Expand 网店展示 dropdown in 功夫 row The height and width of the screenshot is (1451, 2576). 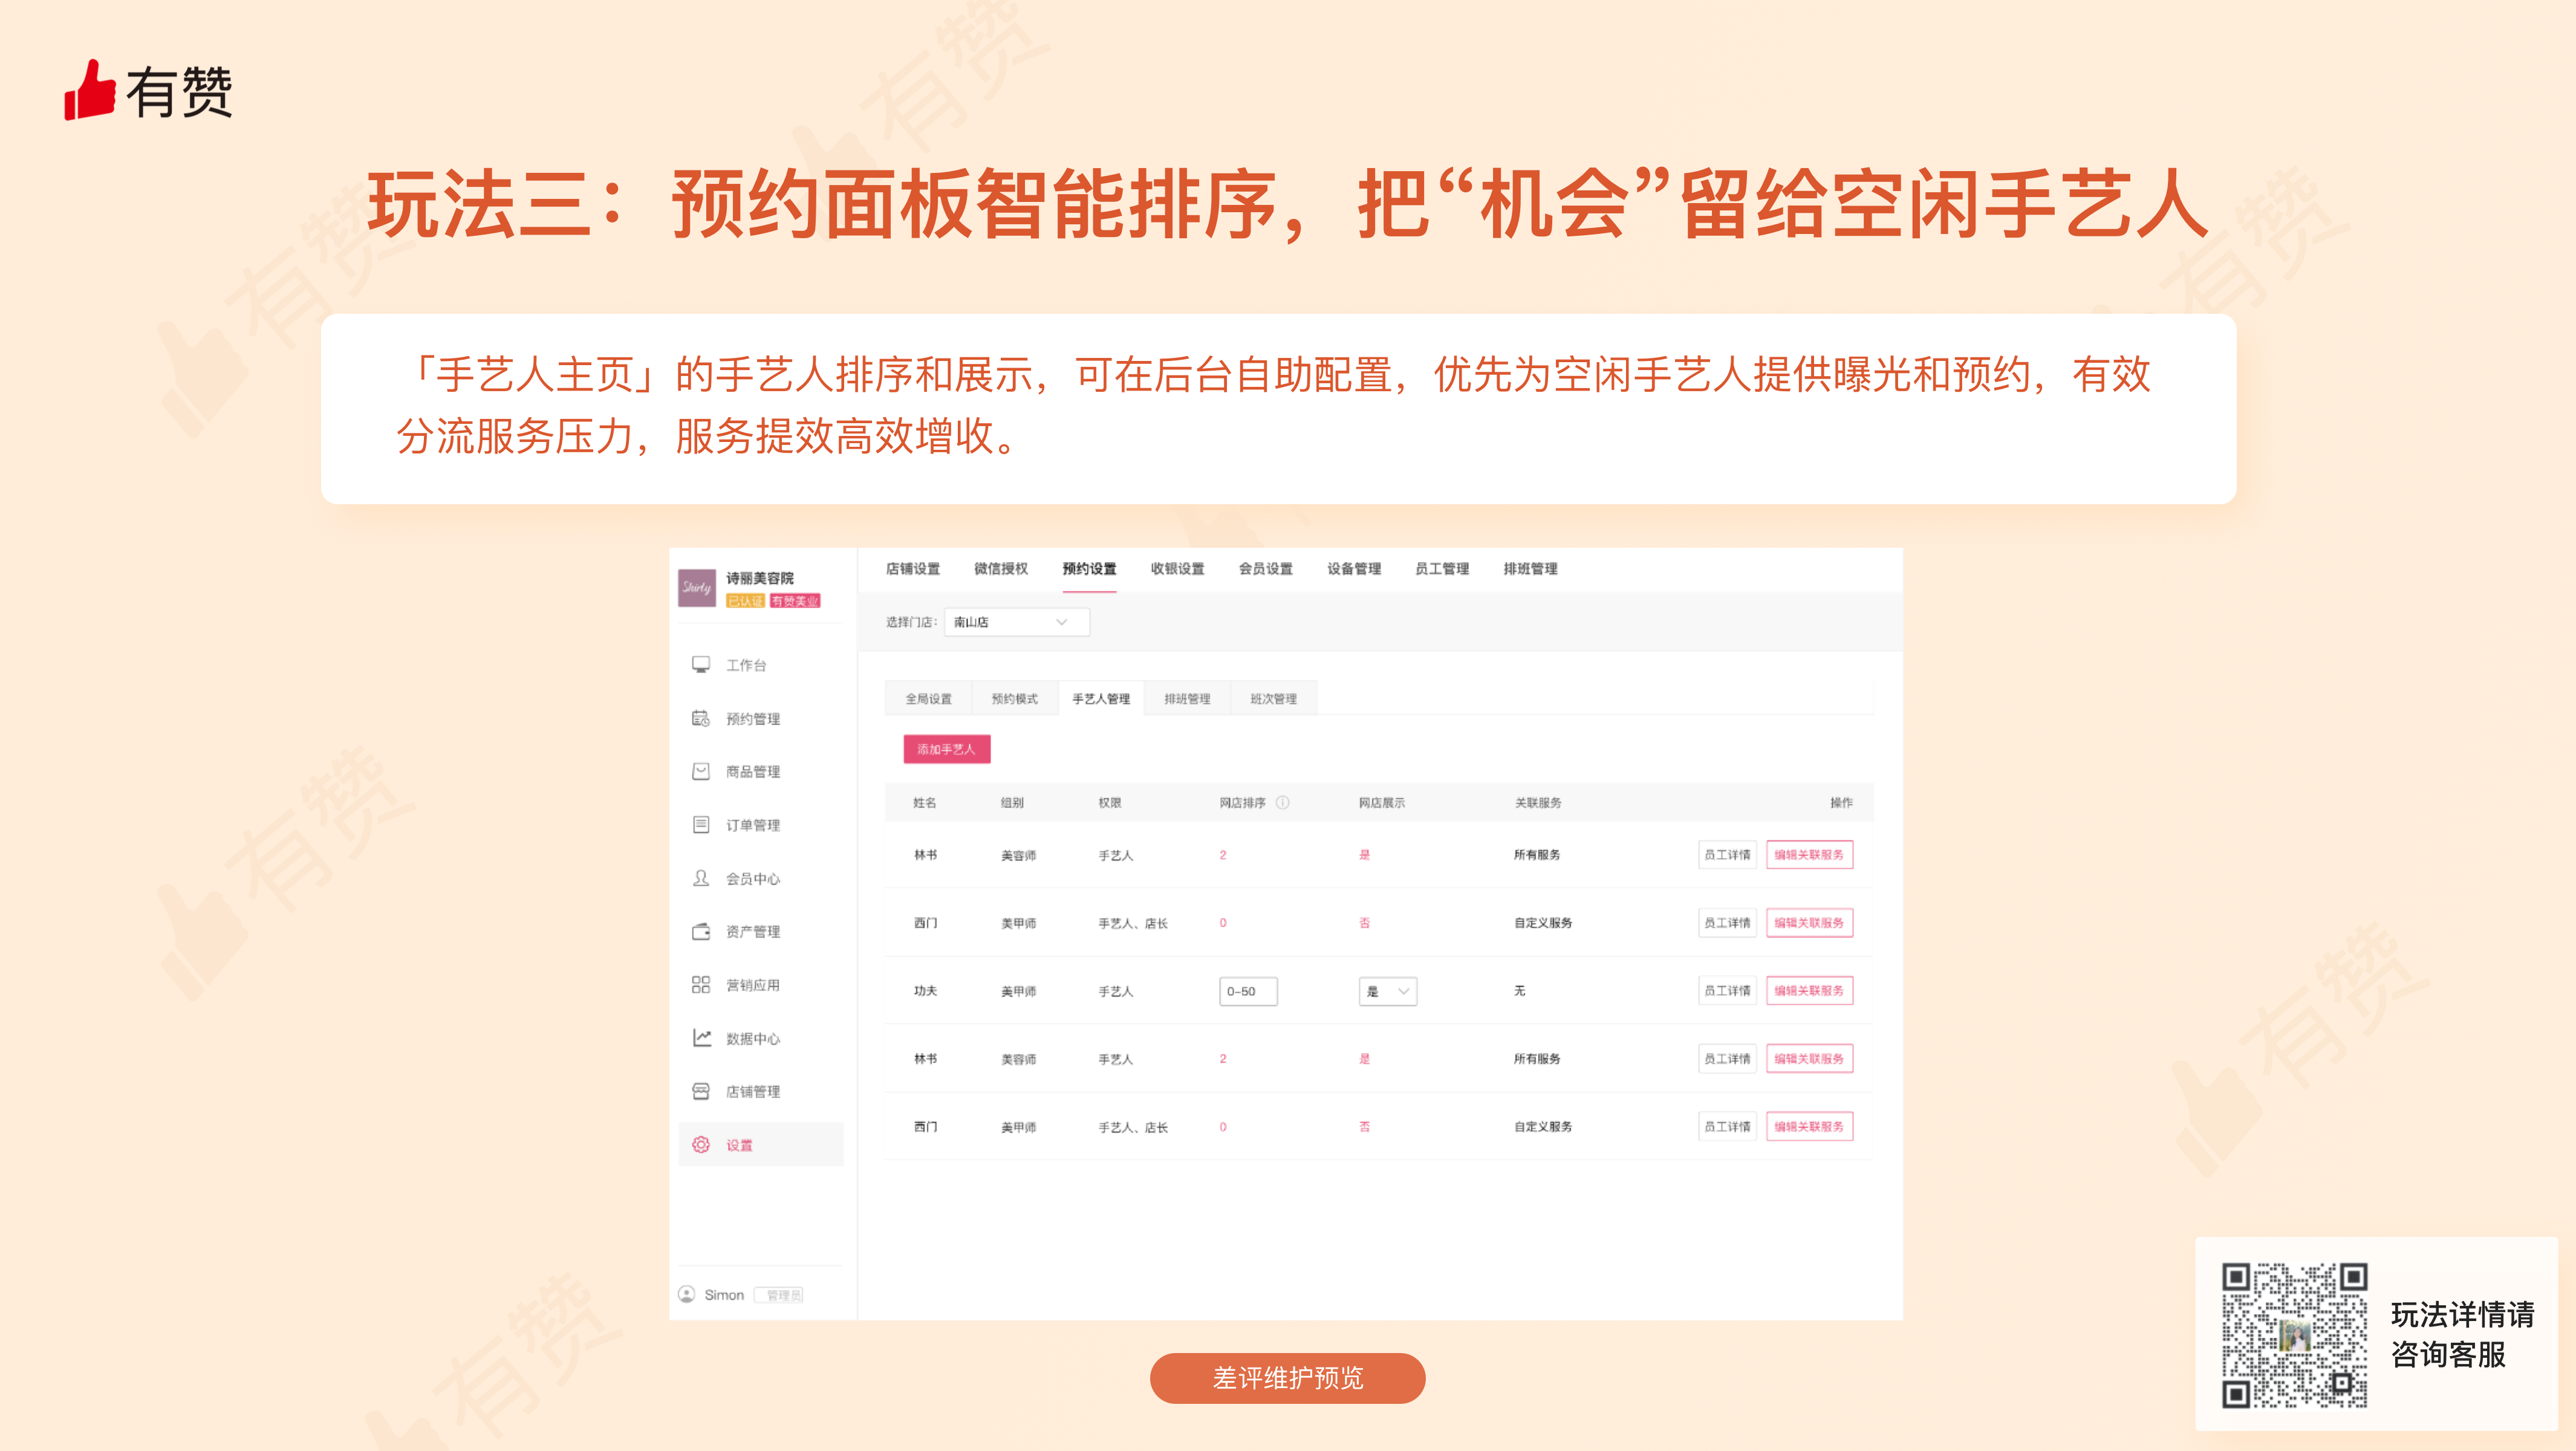(x=1387, y=991)
